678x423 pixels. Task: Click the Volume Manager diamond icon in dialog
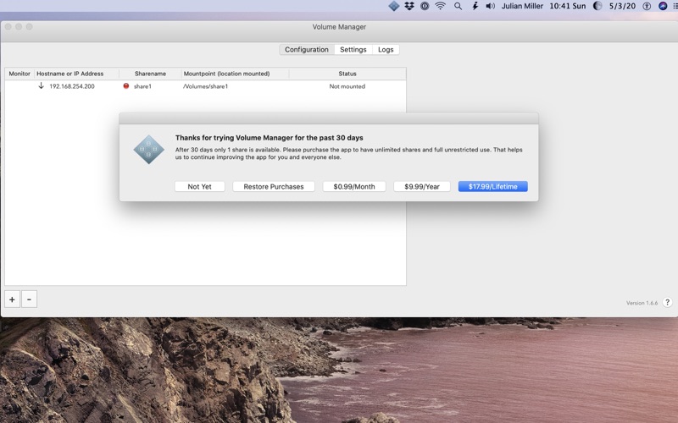(149, 150)
